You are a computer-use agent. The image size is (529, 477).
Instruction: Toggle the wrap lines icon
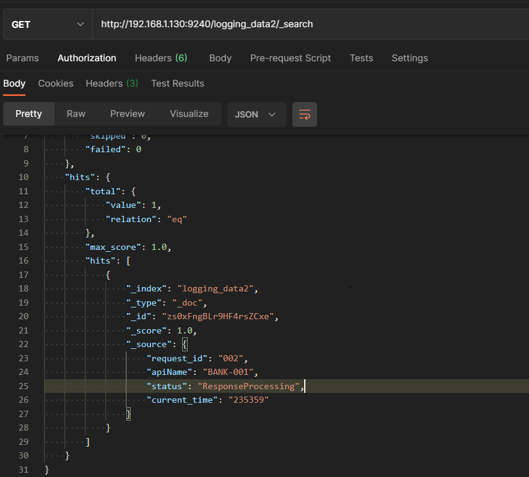tap(304, 114)
